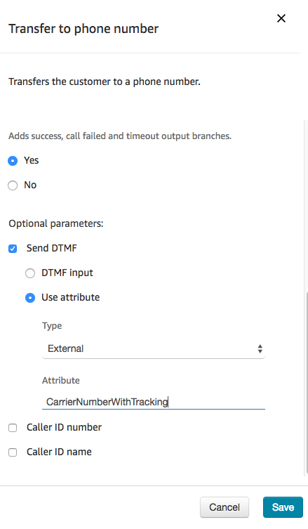Click the Caller ID number label

coord(64,427)
